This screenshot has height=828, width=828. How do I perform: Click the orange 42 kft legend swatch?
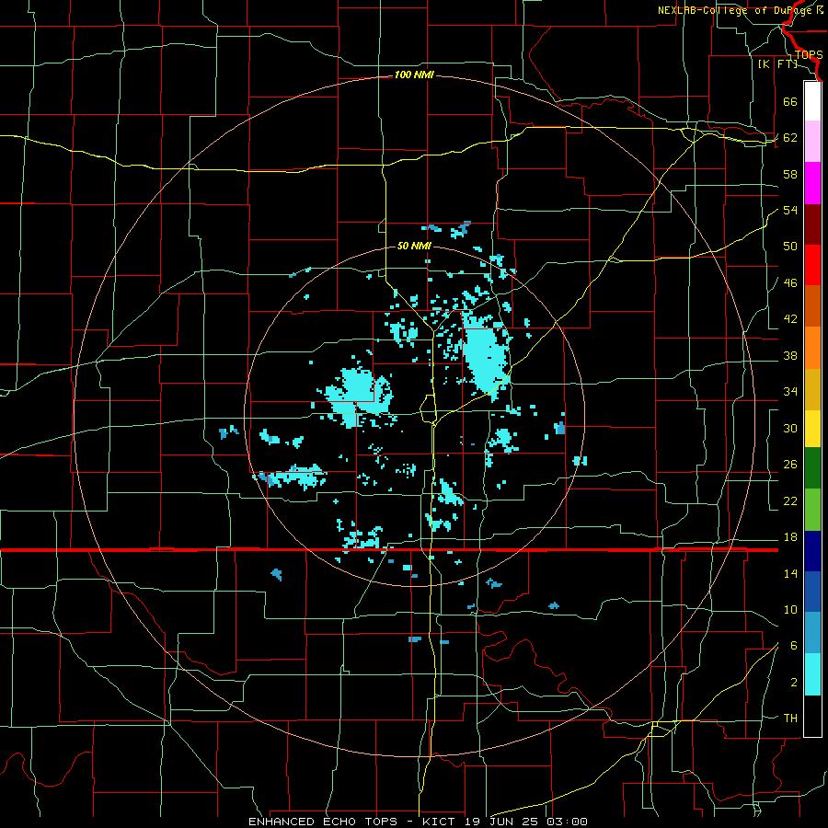pyautogui.click(x=812, y=347)
